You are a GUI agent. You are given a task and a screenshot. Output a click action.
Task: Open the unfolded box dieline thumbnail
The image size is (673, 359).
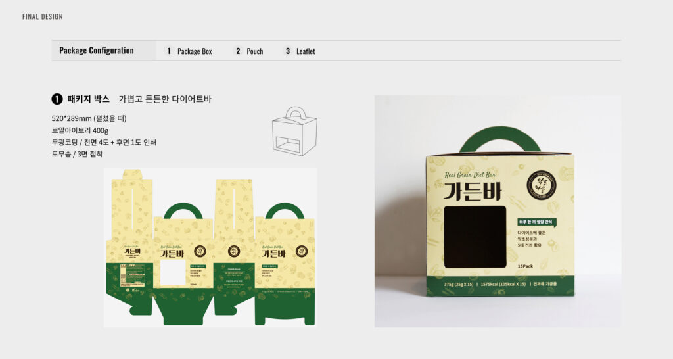click(x=210, y=248)
